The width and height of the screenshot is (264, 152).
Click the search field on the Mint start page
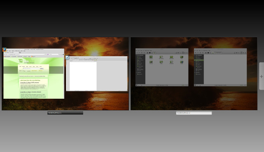coord(31,69)
